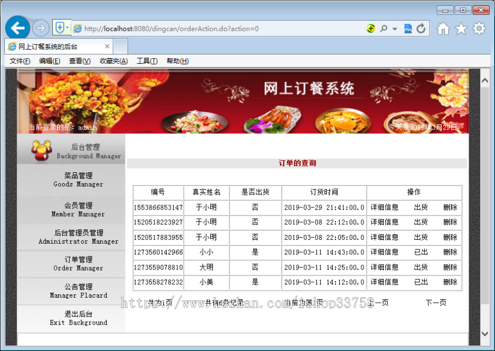Open the search provider dropdown arrow

394,28
